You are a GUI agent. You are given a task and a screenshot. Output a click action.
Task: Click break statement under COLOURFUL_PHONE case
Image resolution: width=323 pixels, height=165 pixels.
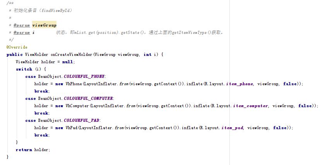click(x=42, y=91)
